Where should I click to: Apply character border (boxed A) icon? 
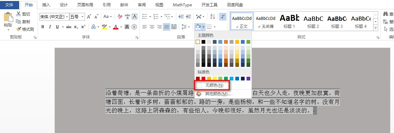tap(135, 17)
